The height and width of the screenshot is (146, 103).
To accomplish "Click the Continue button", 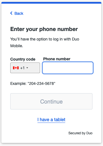I will (51, 101).
